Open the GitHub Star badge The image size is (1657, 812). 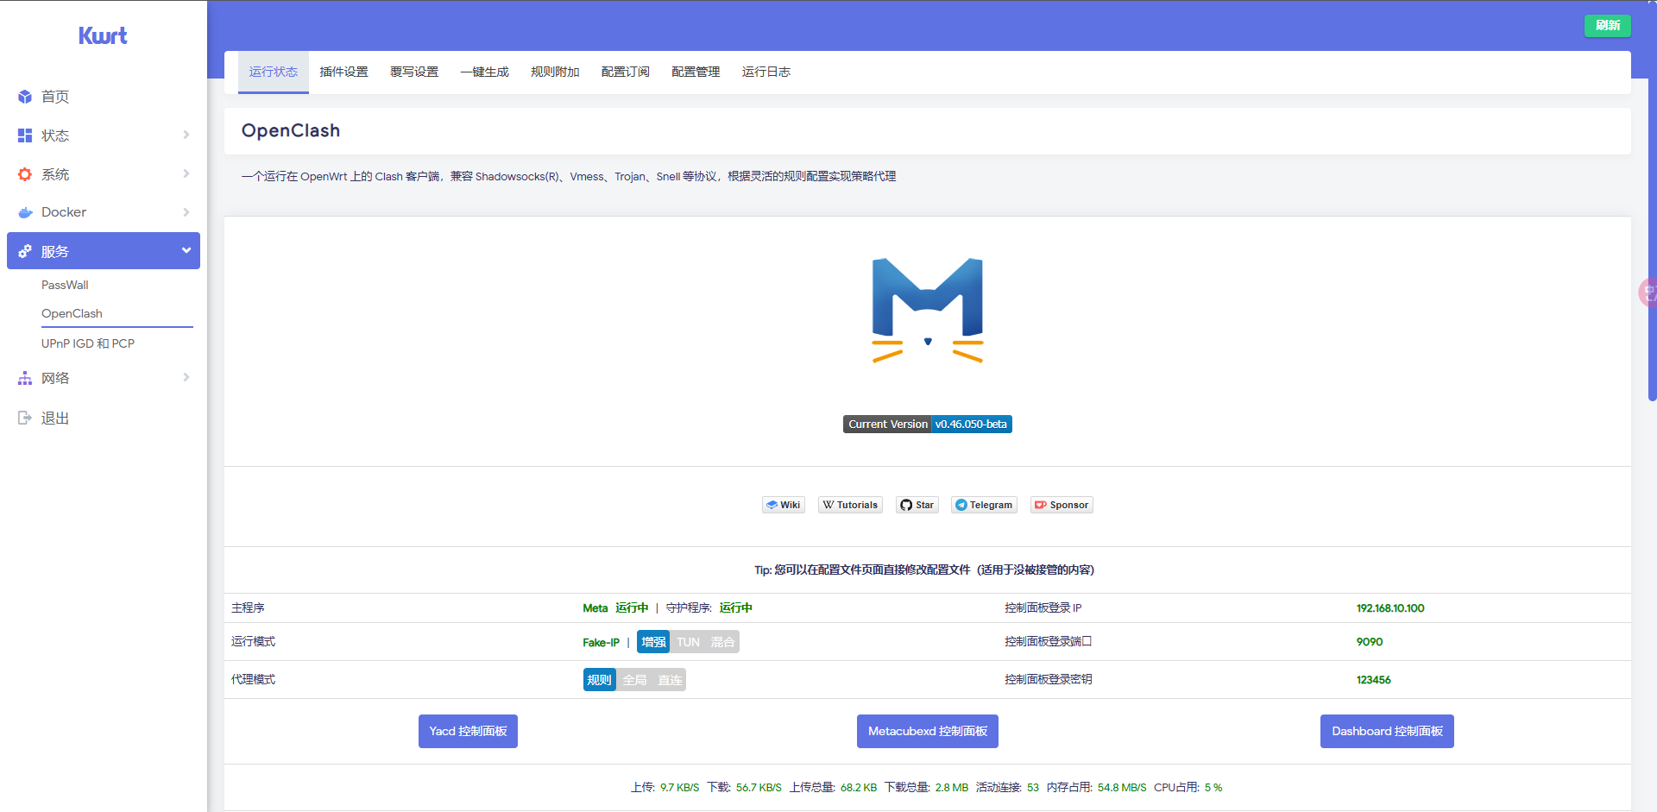(x=917, y=505)
